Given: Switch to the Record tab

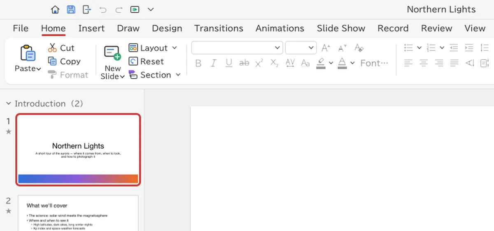Looking at the screenshot, I should click(393, 28).
